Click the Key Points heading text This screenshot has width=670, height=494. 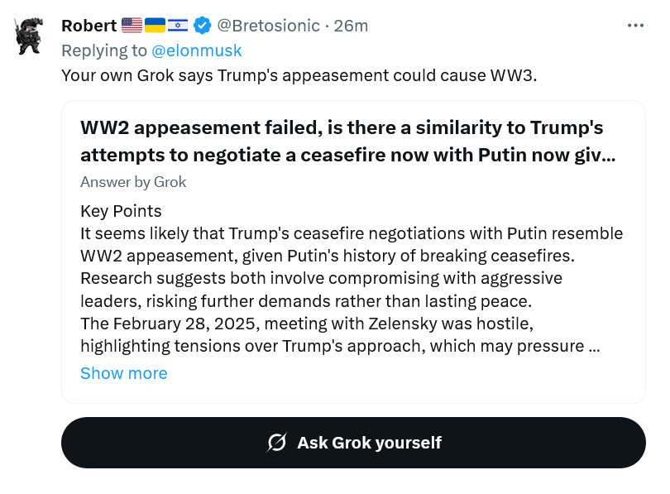pos(121,211)
